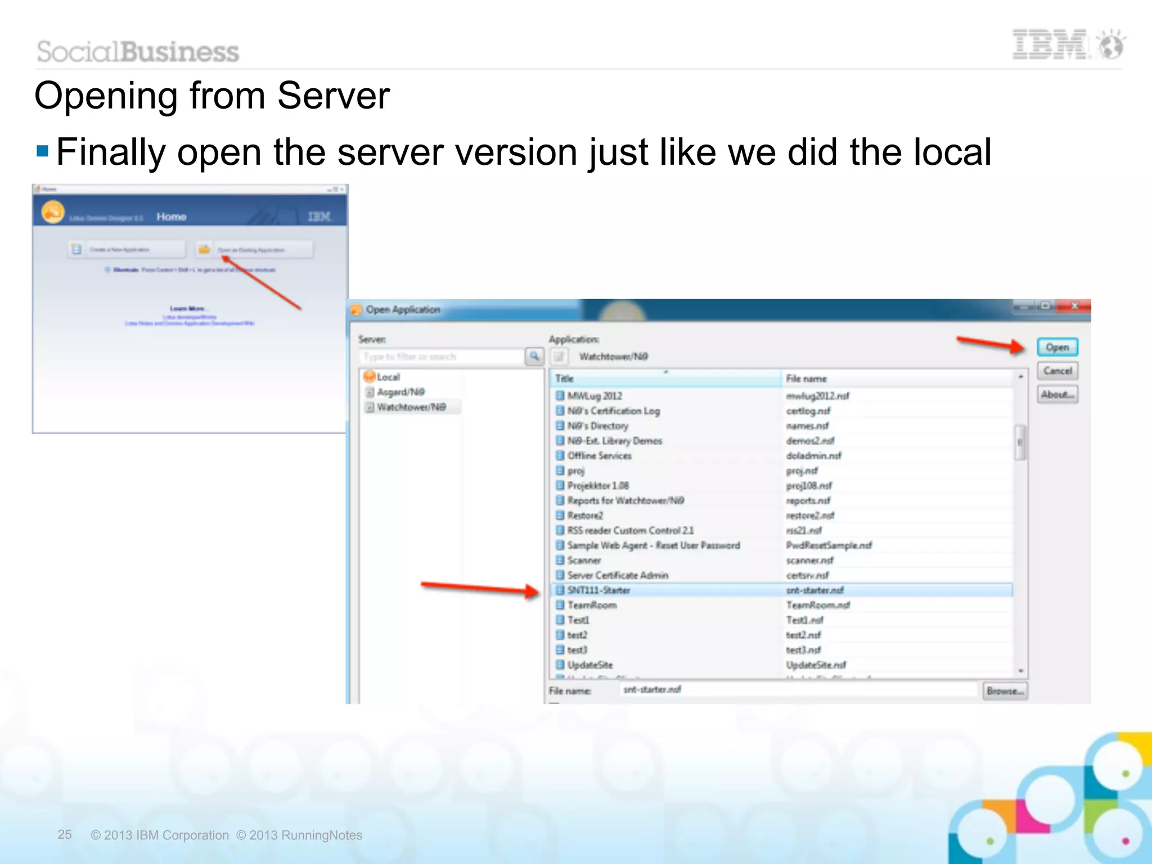Viewport: 1152px width, 864px height.
Task: Click the certlog.nsf file name cell
Action: coord(808,411)
